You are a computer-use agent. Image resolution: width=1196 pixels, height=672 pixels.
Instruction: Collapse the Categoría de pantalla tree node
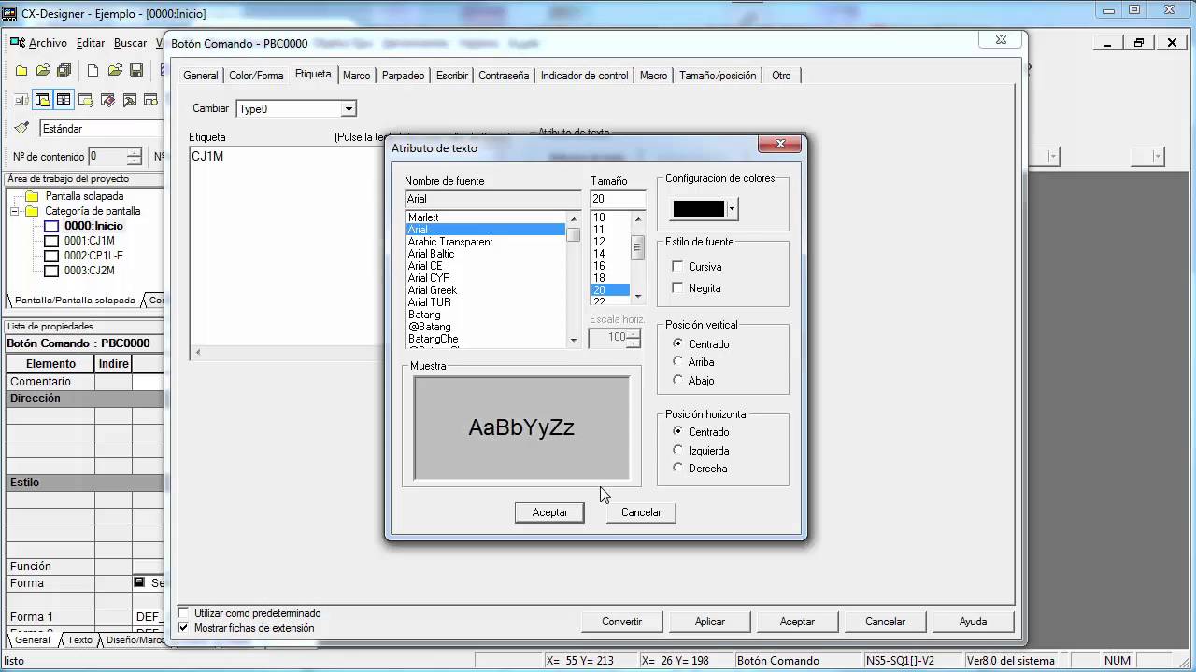pos(15,211)
